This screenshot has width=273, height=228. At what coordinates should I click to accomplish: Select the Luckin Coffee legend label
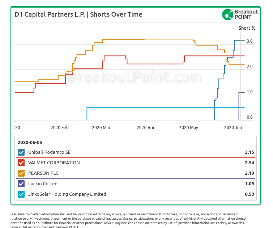click(43, 184)
